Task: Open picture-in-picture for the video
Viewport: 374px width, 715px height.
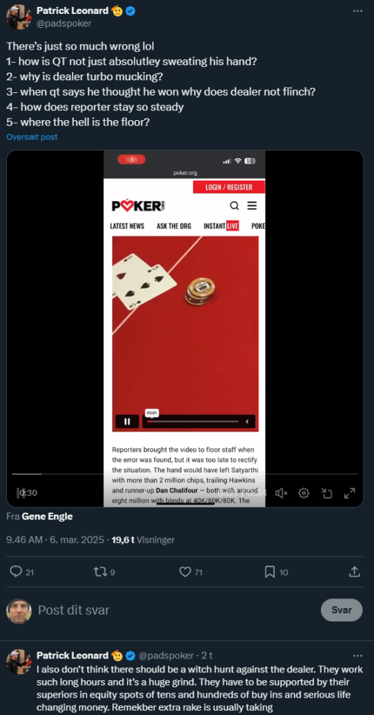Action: 327,493
